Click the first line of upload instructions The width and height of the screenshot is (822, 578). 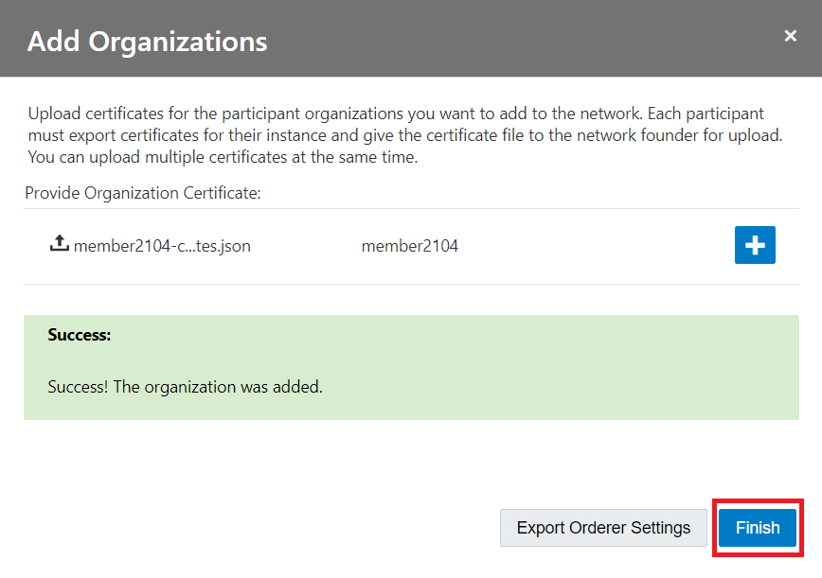(396, 114)
